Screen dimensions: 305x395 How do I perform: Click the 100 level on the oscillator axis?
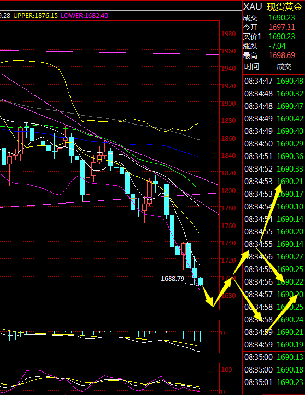(x=226, y=369)
